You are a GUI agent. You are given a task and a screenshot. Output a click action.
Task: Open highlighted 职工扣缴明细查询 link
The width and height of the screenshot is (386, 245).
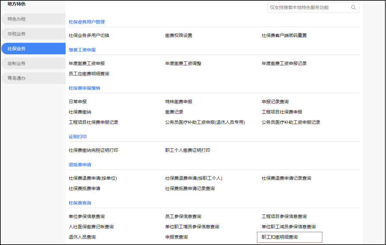pos(279,237)
